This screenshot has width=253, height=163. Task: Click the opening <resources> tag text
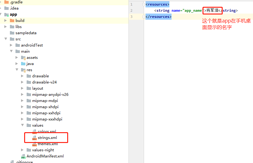tap(157, 4)
